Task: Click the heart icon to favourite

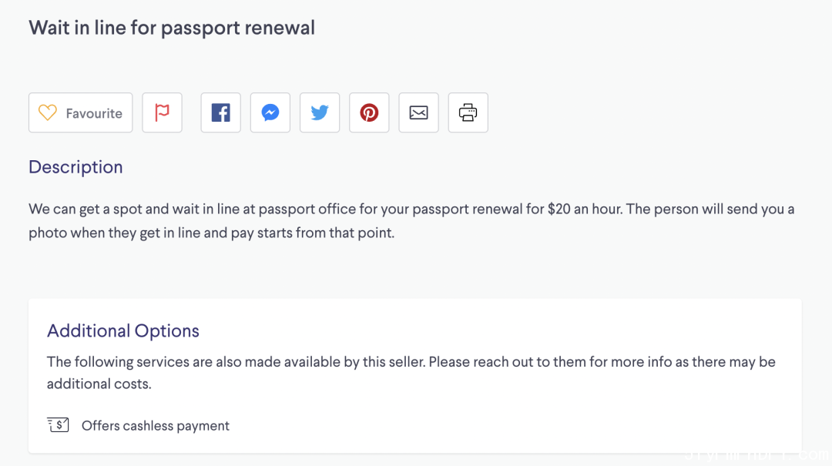Action: (x=47, y=112)
